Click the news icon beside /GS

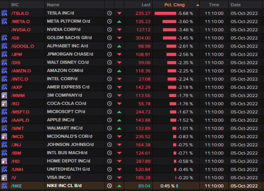[4, 38]
